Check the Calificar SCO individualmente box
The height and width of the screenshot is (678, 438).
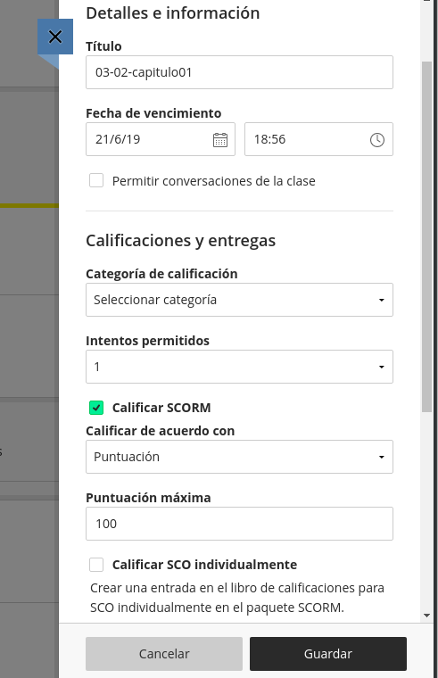96,565
